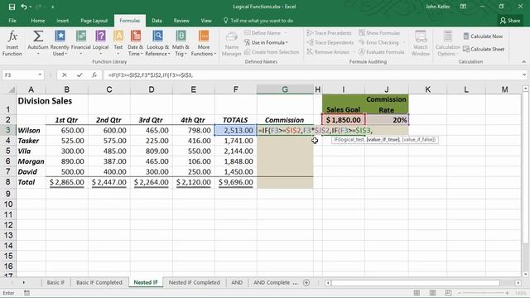The height and width of the screenshot is (298, 530).
Task: Switch to the Home ribbon tab
Action: point(38,21)
